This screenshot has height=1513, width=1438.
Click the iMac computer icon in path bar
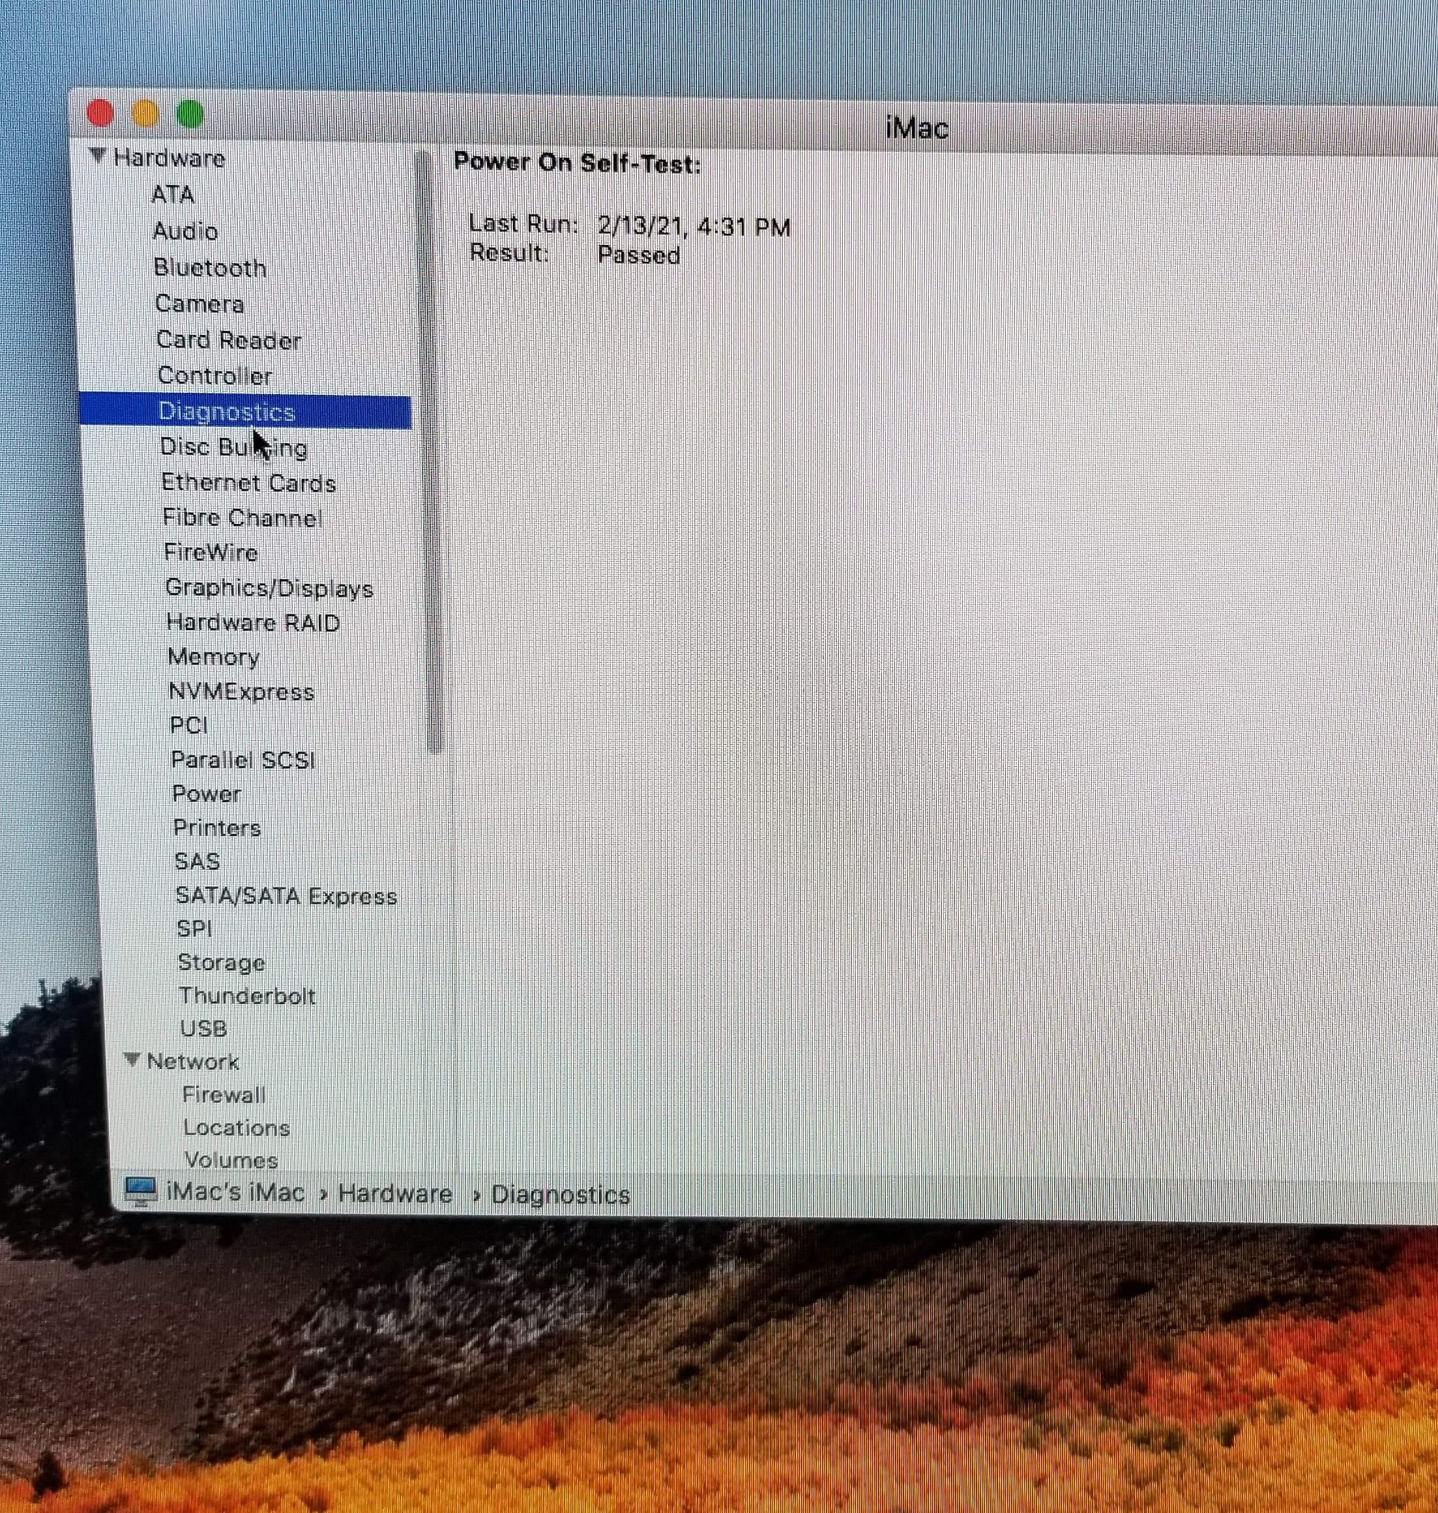coord(139,1190)
